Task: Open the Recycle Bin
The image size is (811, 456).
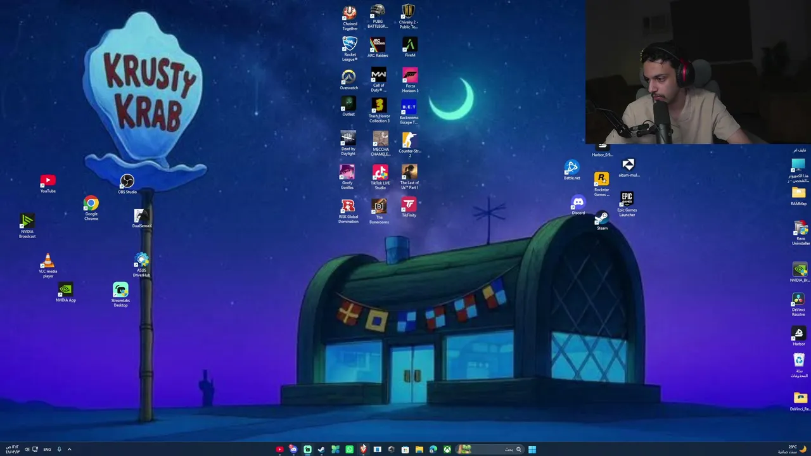Action: 799,365
